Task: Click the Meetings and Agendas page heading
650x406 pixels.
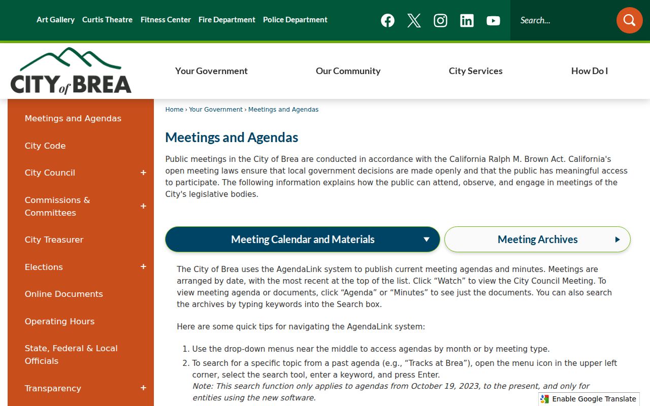Action: [232, 138]
